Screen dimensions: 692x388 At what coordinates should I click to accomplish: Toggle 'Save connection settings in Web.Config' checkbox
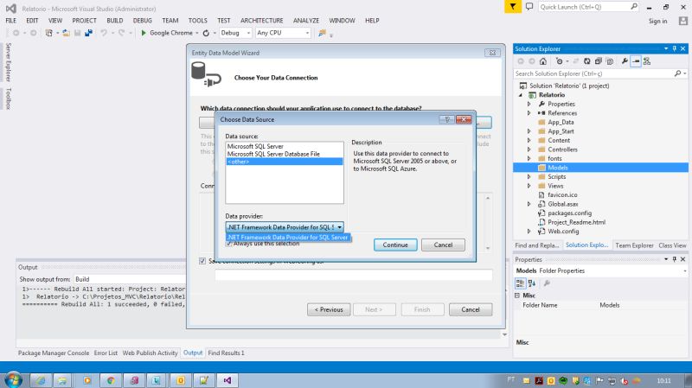click(202, 261)
